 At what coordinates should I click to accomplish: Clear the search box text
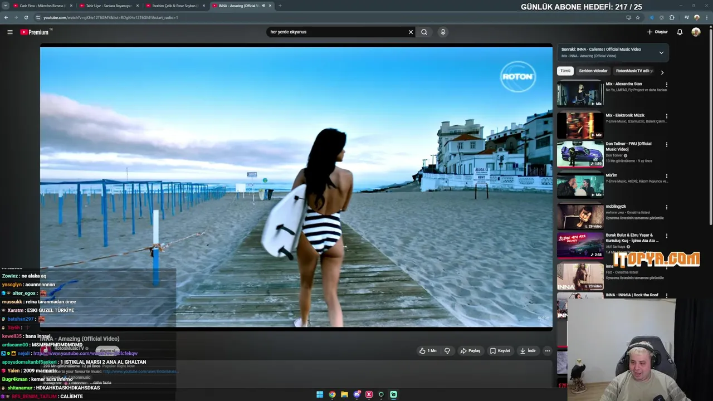click(411, 32)
